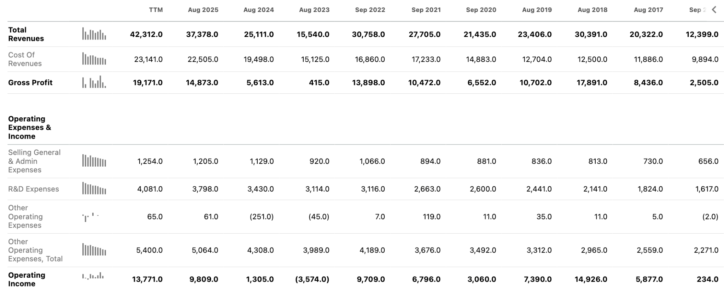The image size is (724, 290).
Task: Click the R&D Expenses mini chart icon
Action: pyautogui.click(x=94, y=189)
